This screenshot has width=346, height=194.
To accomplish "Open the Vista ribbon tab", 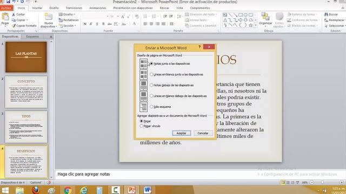I will (x=179, y=8).
